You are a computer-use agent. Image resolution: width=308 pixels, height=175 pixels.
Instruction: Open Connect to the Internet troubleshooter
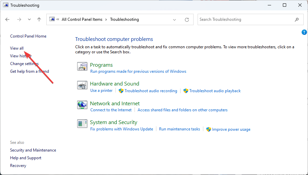[111, 110]
